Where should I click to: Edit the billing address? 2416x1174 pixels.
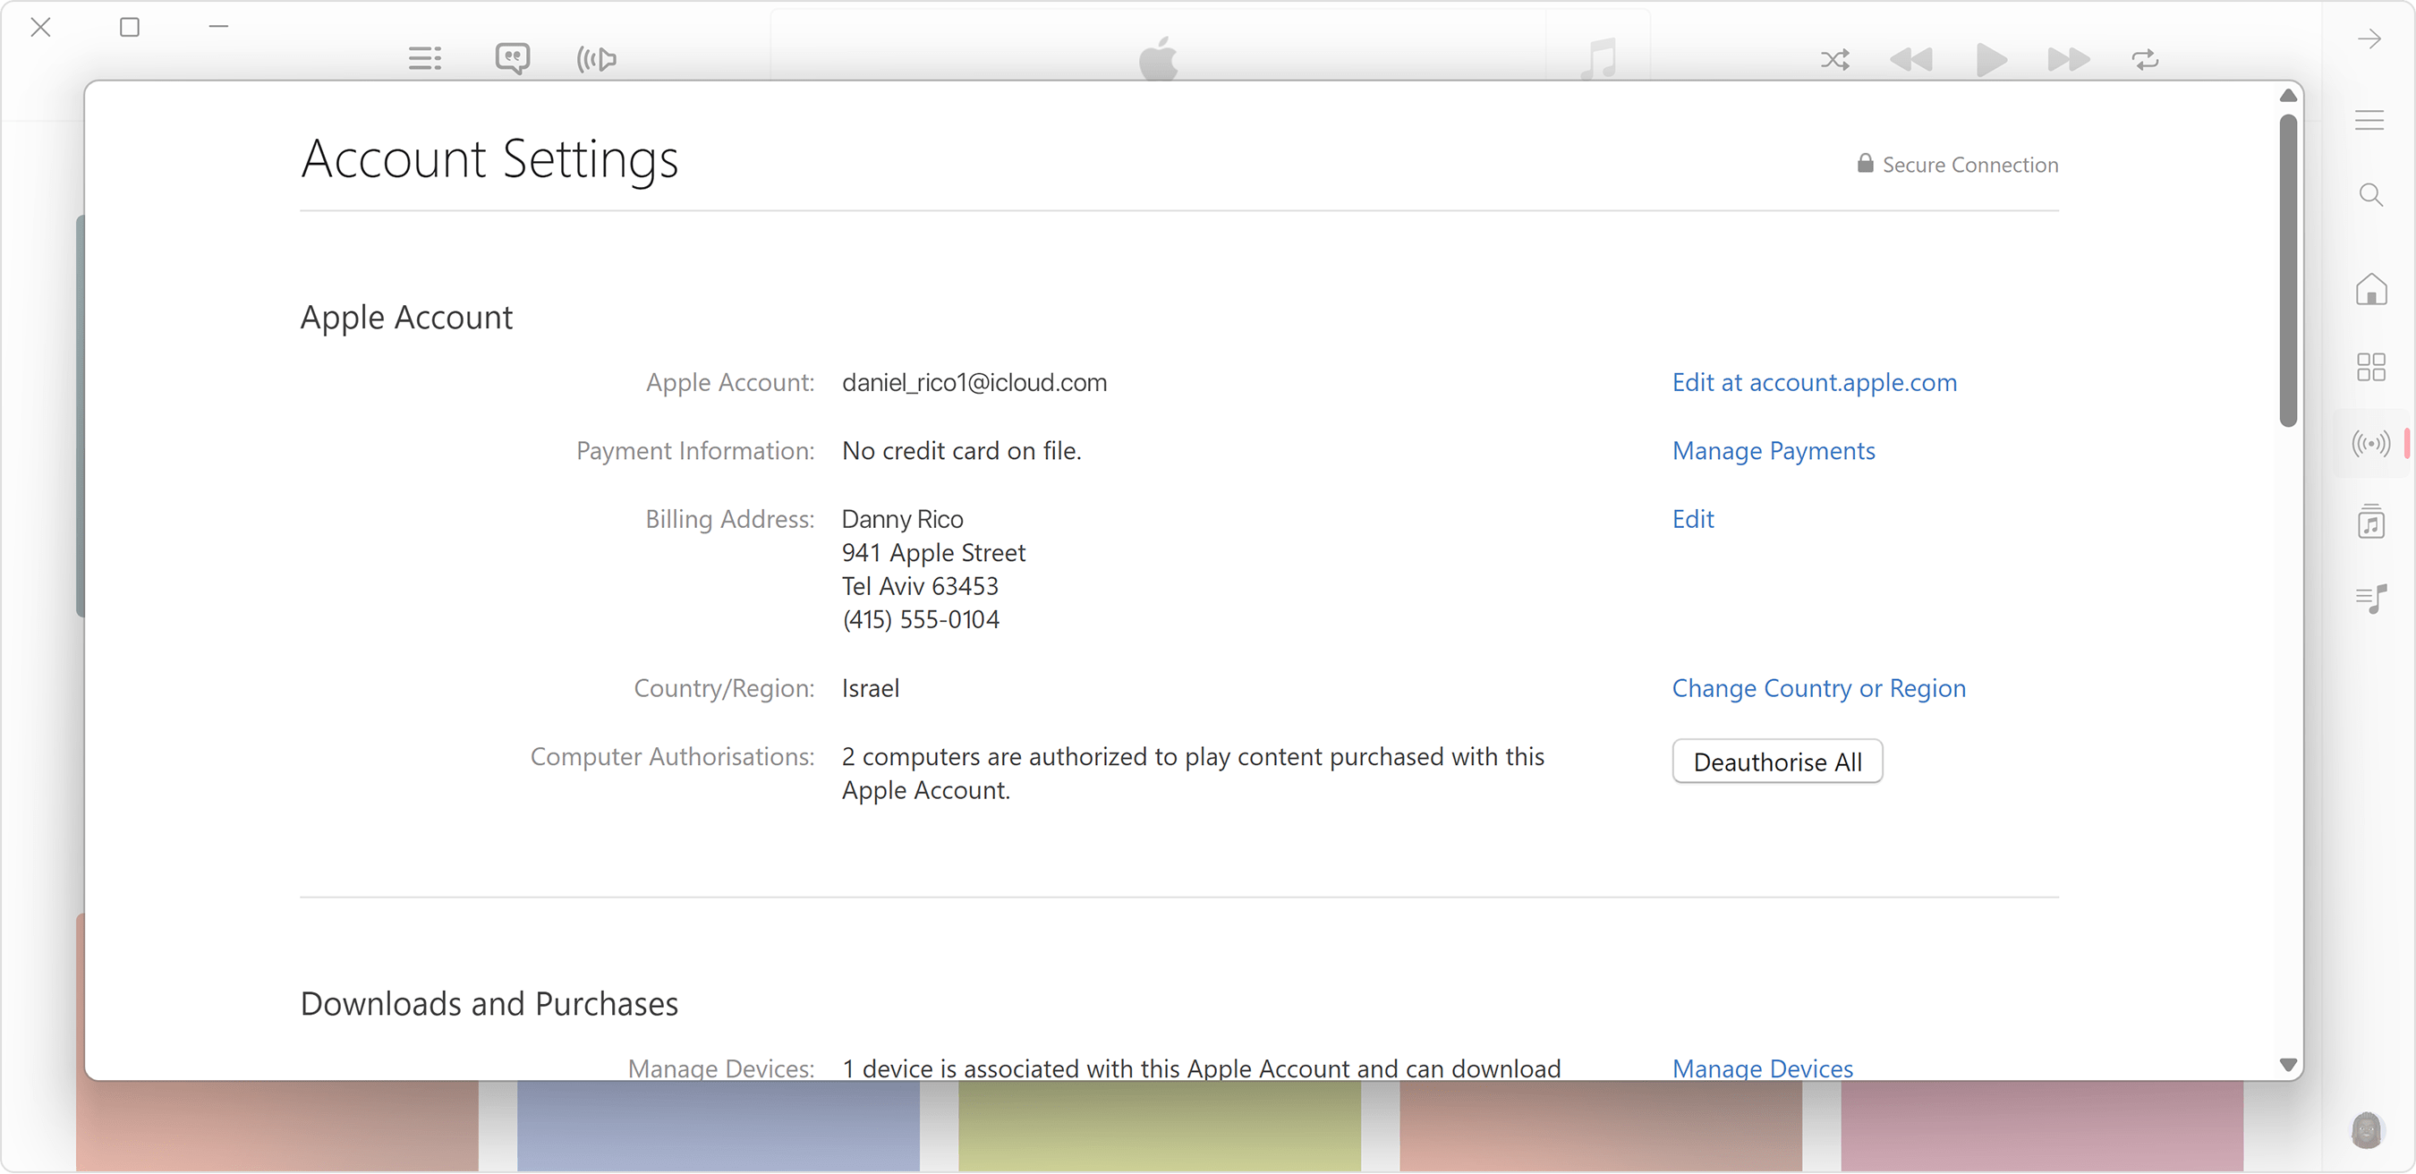pyautogui.click(x=1693, y=520)
